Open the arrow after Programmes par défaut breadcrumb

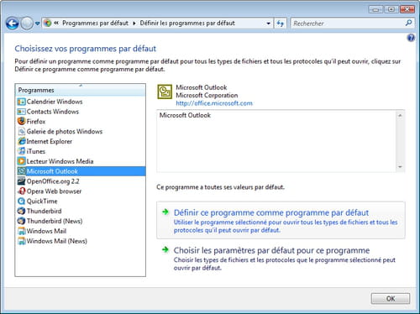(134, 24)
